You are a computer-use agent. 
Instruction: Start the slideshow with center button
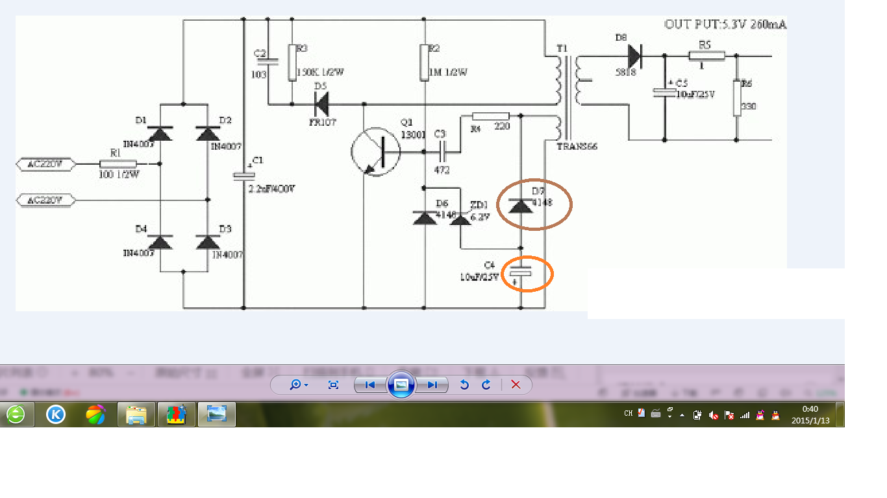coord(401,385)
